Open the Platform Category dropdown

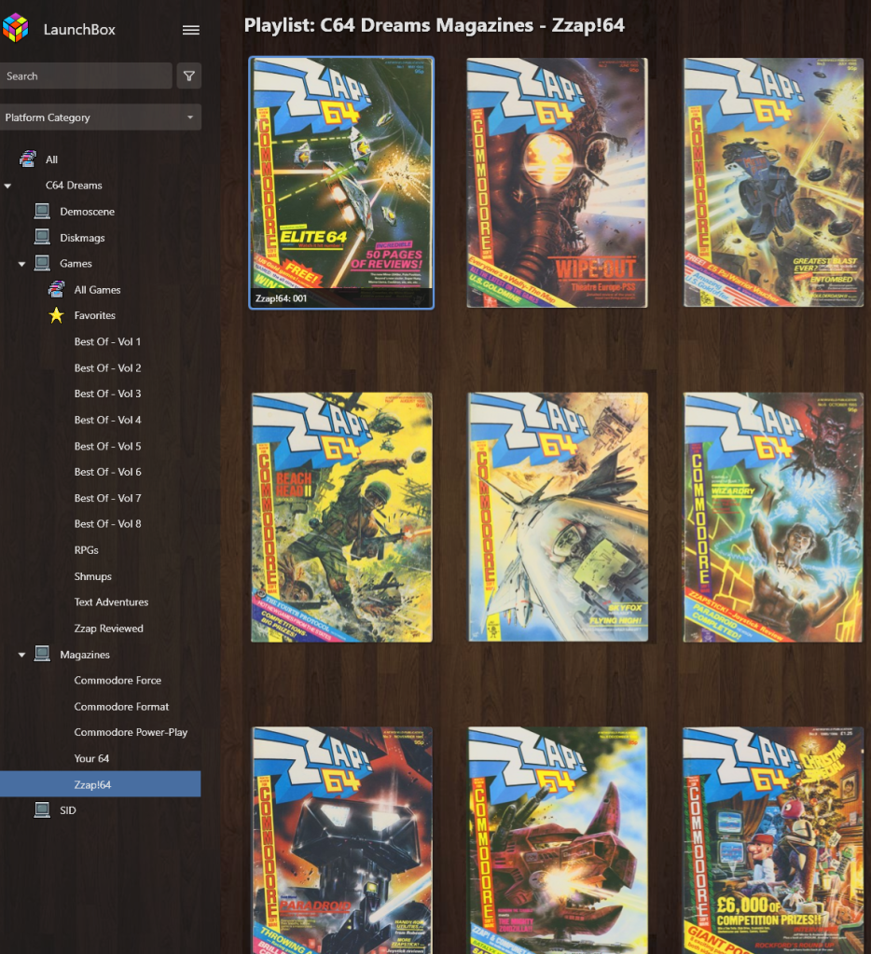100,118
